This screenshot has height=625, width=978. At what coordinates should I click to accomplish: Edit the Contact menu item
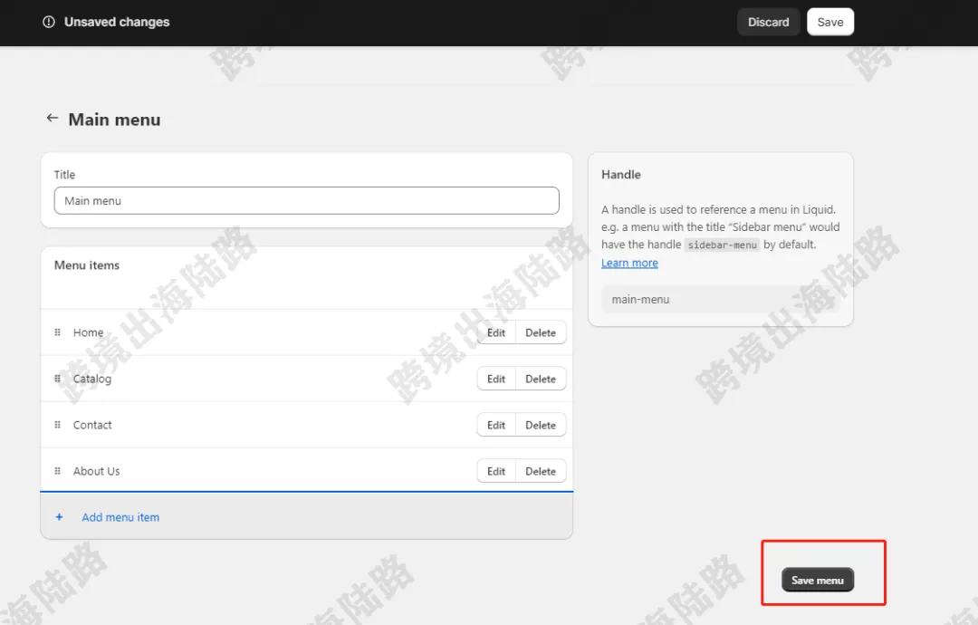[496, 425]
